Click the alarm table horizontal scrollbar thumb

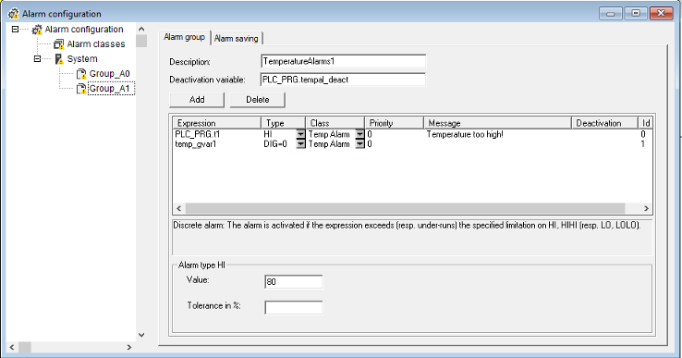click(405, 209)
